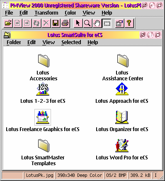Screen dimensions: 165x181
Task: Open the Transform menu
Action: tap(46, 13)
